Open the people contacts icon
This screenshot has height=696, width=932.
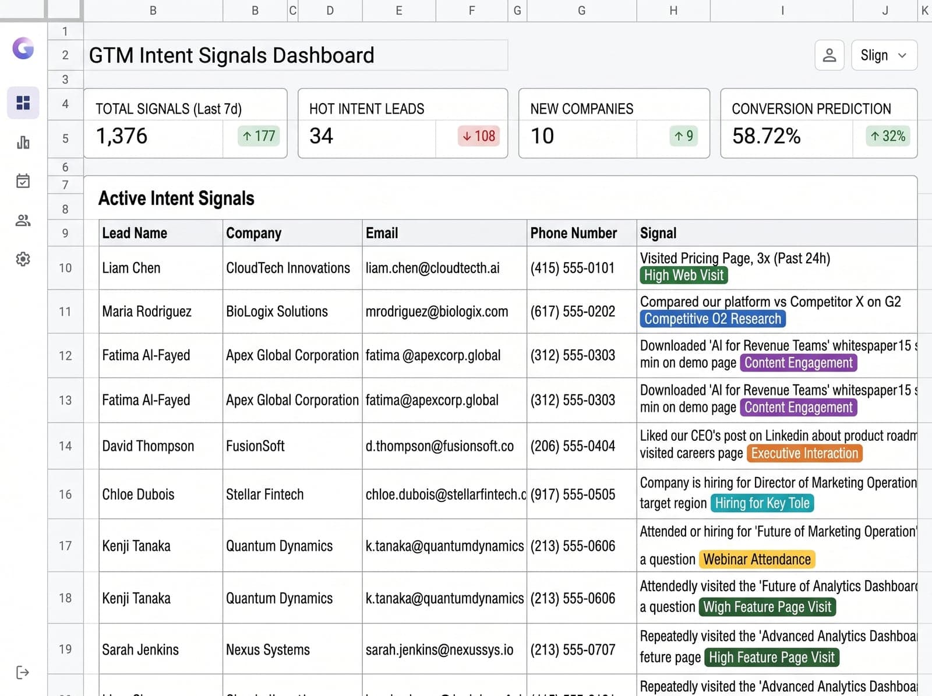[23, 220]
